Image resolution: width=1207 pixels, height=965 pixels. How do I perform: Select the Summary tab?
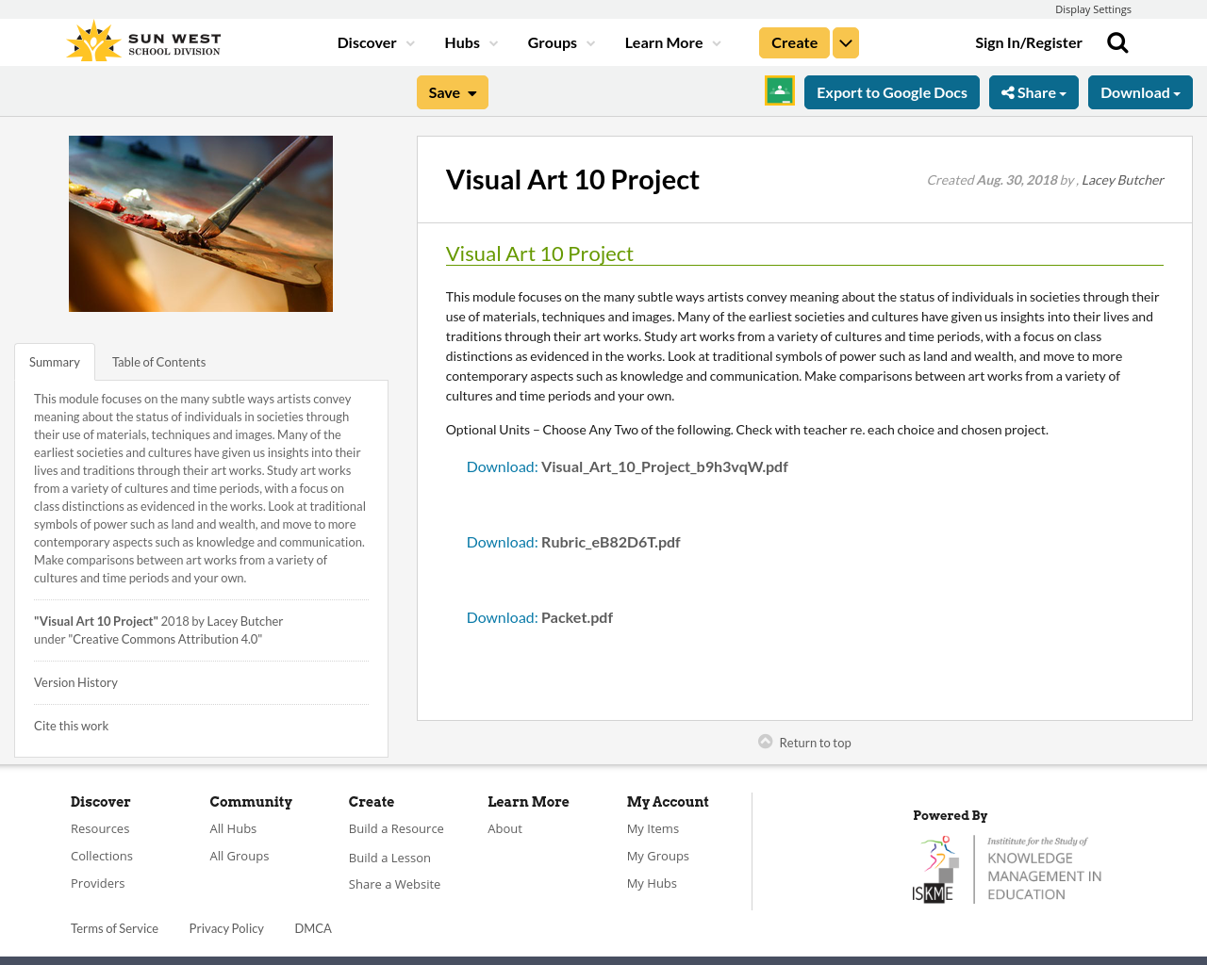(x=55, y=362)
